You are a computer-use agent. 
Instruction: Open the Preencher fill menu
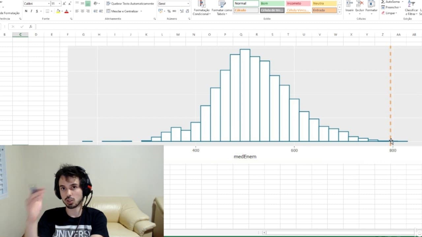(391, 7)
